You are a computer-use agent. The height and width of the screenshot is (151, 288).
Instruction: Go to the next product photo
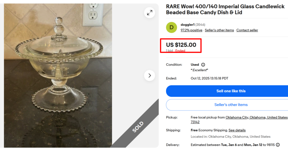point(150,75)
